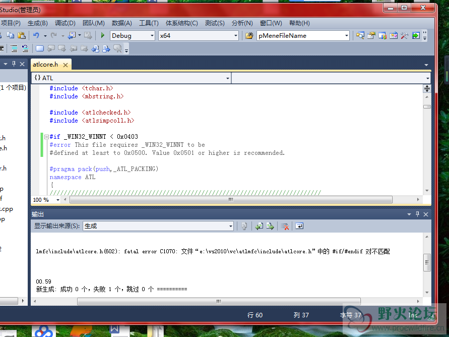Open the 测试(S) menu
Viewport: 449px width, 337px height.
click(x=215, y=23)
